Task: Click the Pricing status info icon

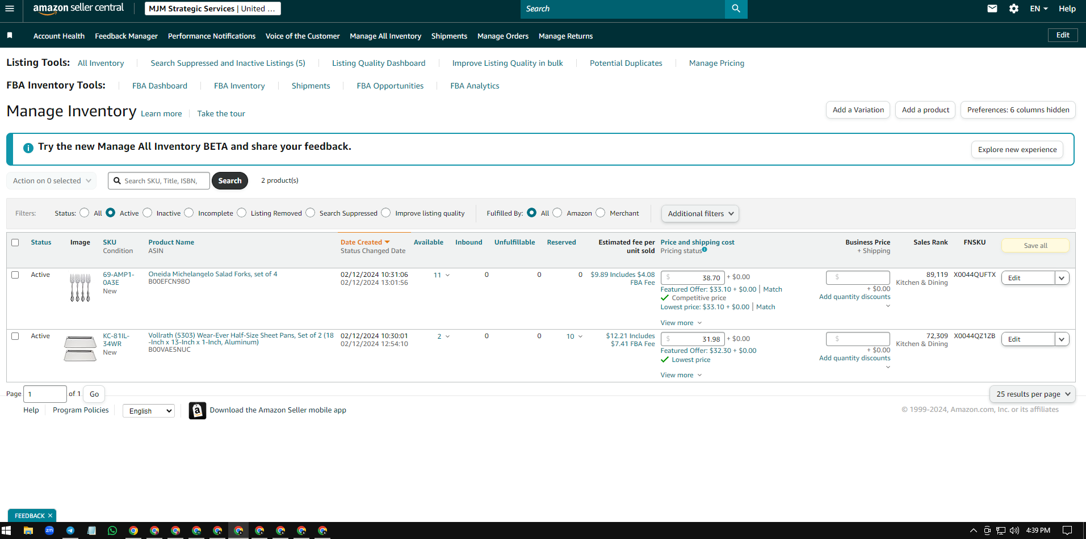Action: [x=705, y=249]
